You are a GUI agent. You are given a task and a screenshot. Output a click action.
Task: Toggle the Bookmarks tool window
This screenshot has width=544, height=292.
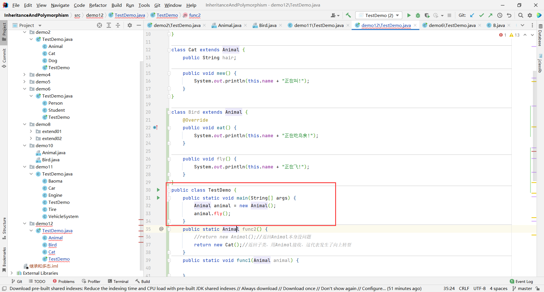click(4, 259)
